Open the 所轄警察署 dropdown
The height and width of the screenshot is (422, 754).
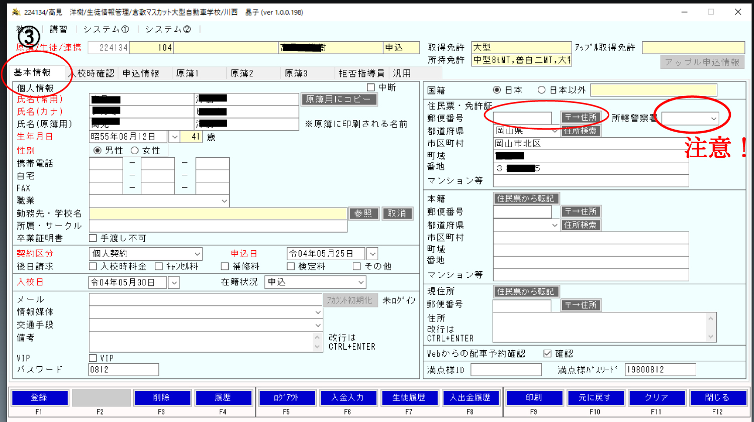click(x=713, y=119)
